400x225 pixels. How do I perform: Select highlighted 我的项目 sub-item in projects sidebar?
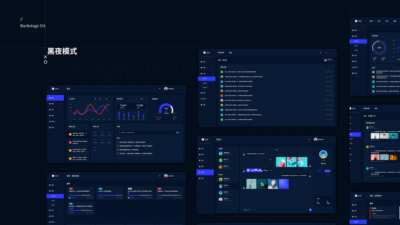55,196
